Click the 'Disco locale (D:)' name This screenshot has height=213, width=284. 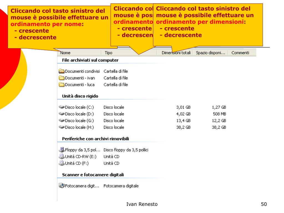(x=79, y=114)
